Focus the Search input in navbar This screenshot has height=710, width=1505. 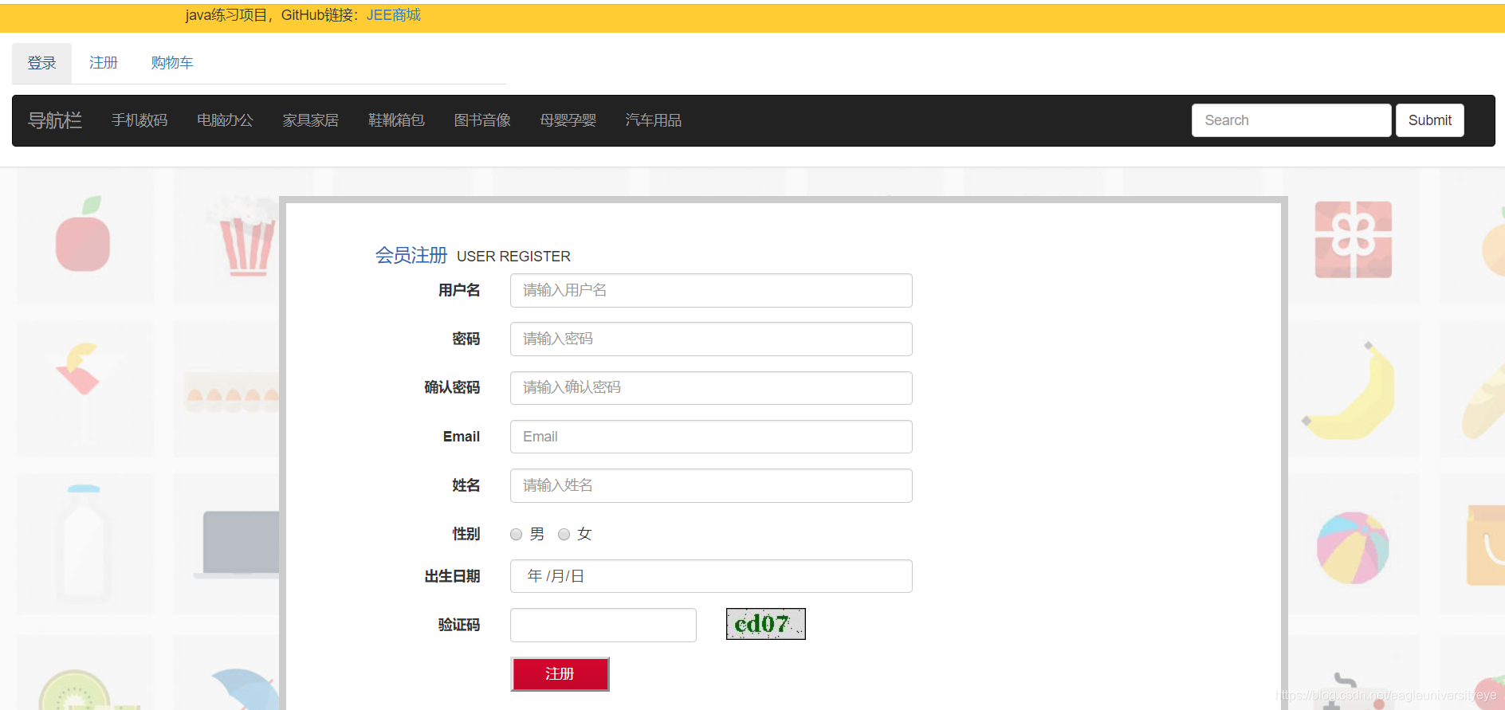tap(1291, 120)
